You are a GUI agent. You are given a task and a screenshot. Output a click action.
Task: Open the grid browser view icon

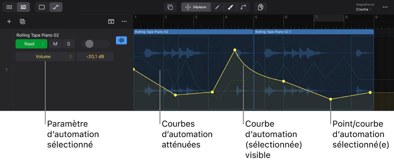point(9,7)
